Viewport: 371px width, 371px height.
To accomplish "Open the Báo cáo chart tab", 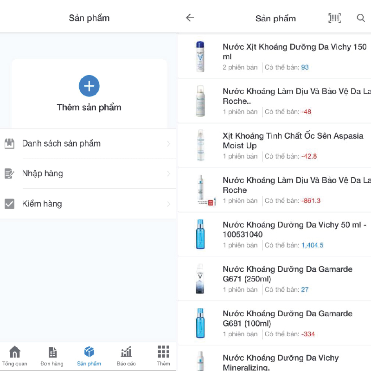I will (126, 356).
